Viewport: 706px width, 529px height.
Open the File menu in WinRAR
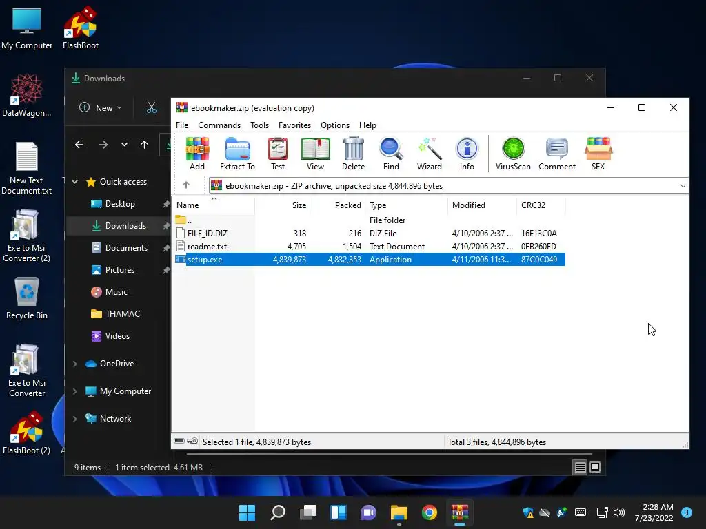[x=182, y=125]
